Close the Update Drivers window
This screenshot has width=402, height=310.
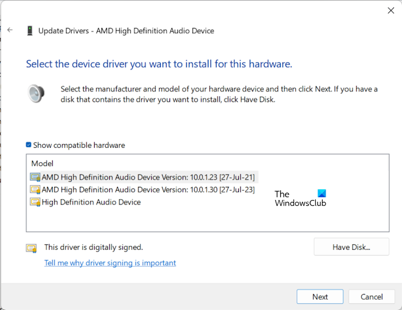click(x=391, y=10)
